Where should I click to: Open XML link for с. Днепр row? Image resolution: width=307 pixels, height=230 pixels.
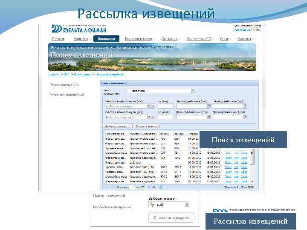[x=236, y=163]
